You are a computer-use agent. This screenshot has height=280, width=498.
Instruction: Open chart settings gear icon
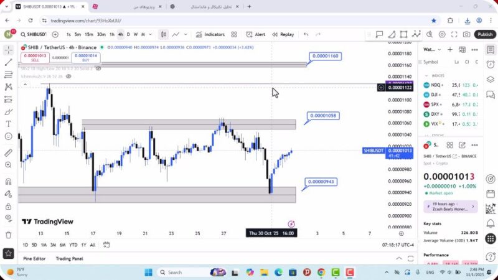point(443,34)
